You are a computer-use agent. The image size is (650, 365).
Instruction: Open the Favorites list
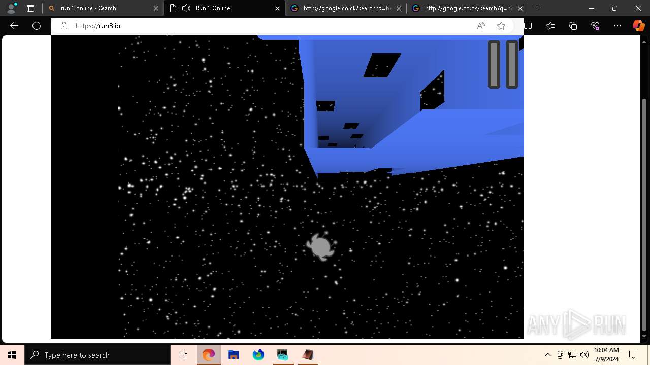coord(550,26)
